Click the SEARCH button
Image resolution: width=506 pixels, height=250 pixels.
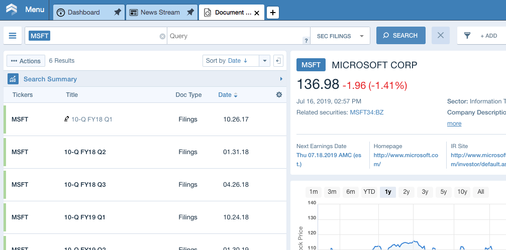tap(401, 36)
